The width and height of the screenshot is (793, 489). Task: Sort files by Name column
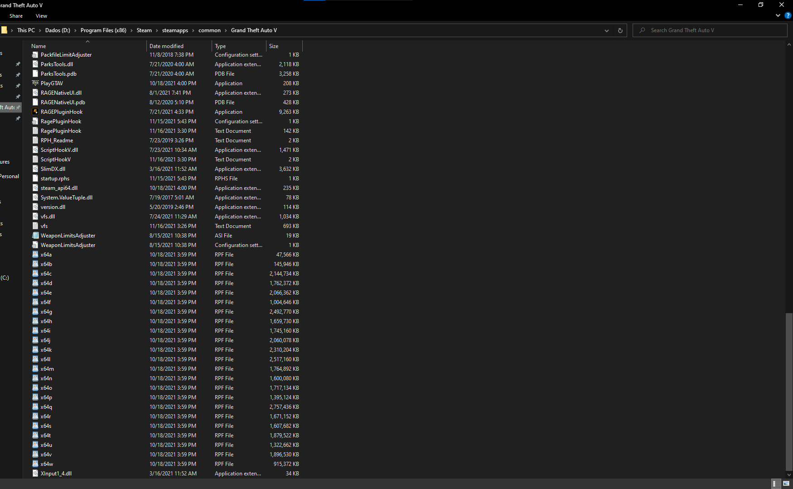tap(87, 46)
